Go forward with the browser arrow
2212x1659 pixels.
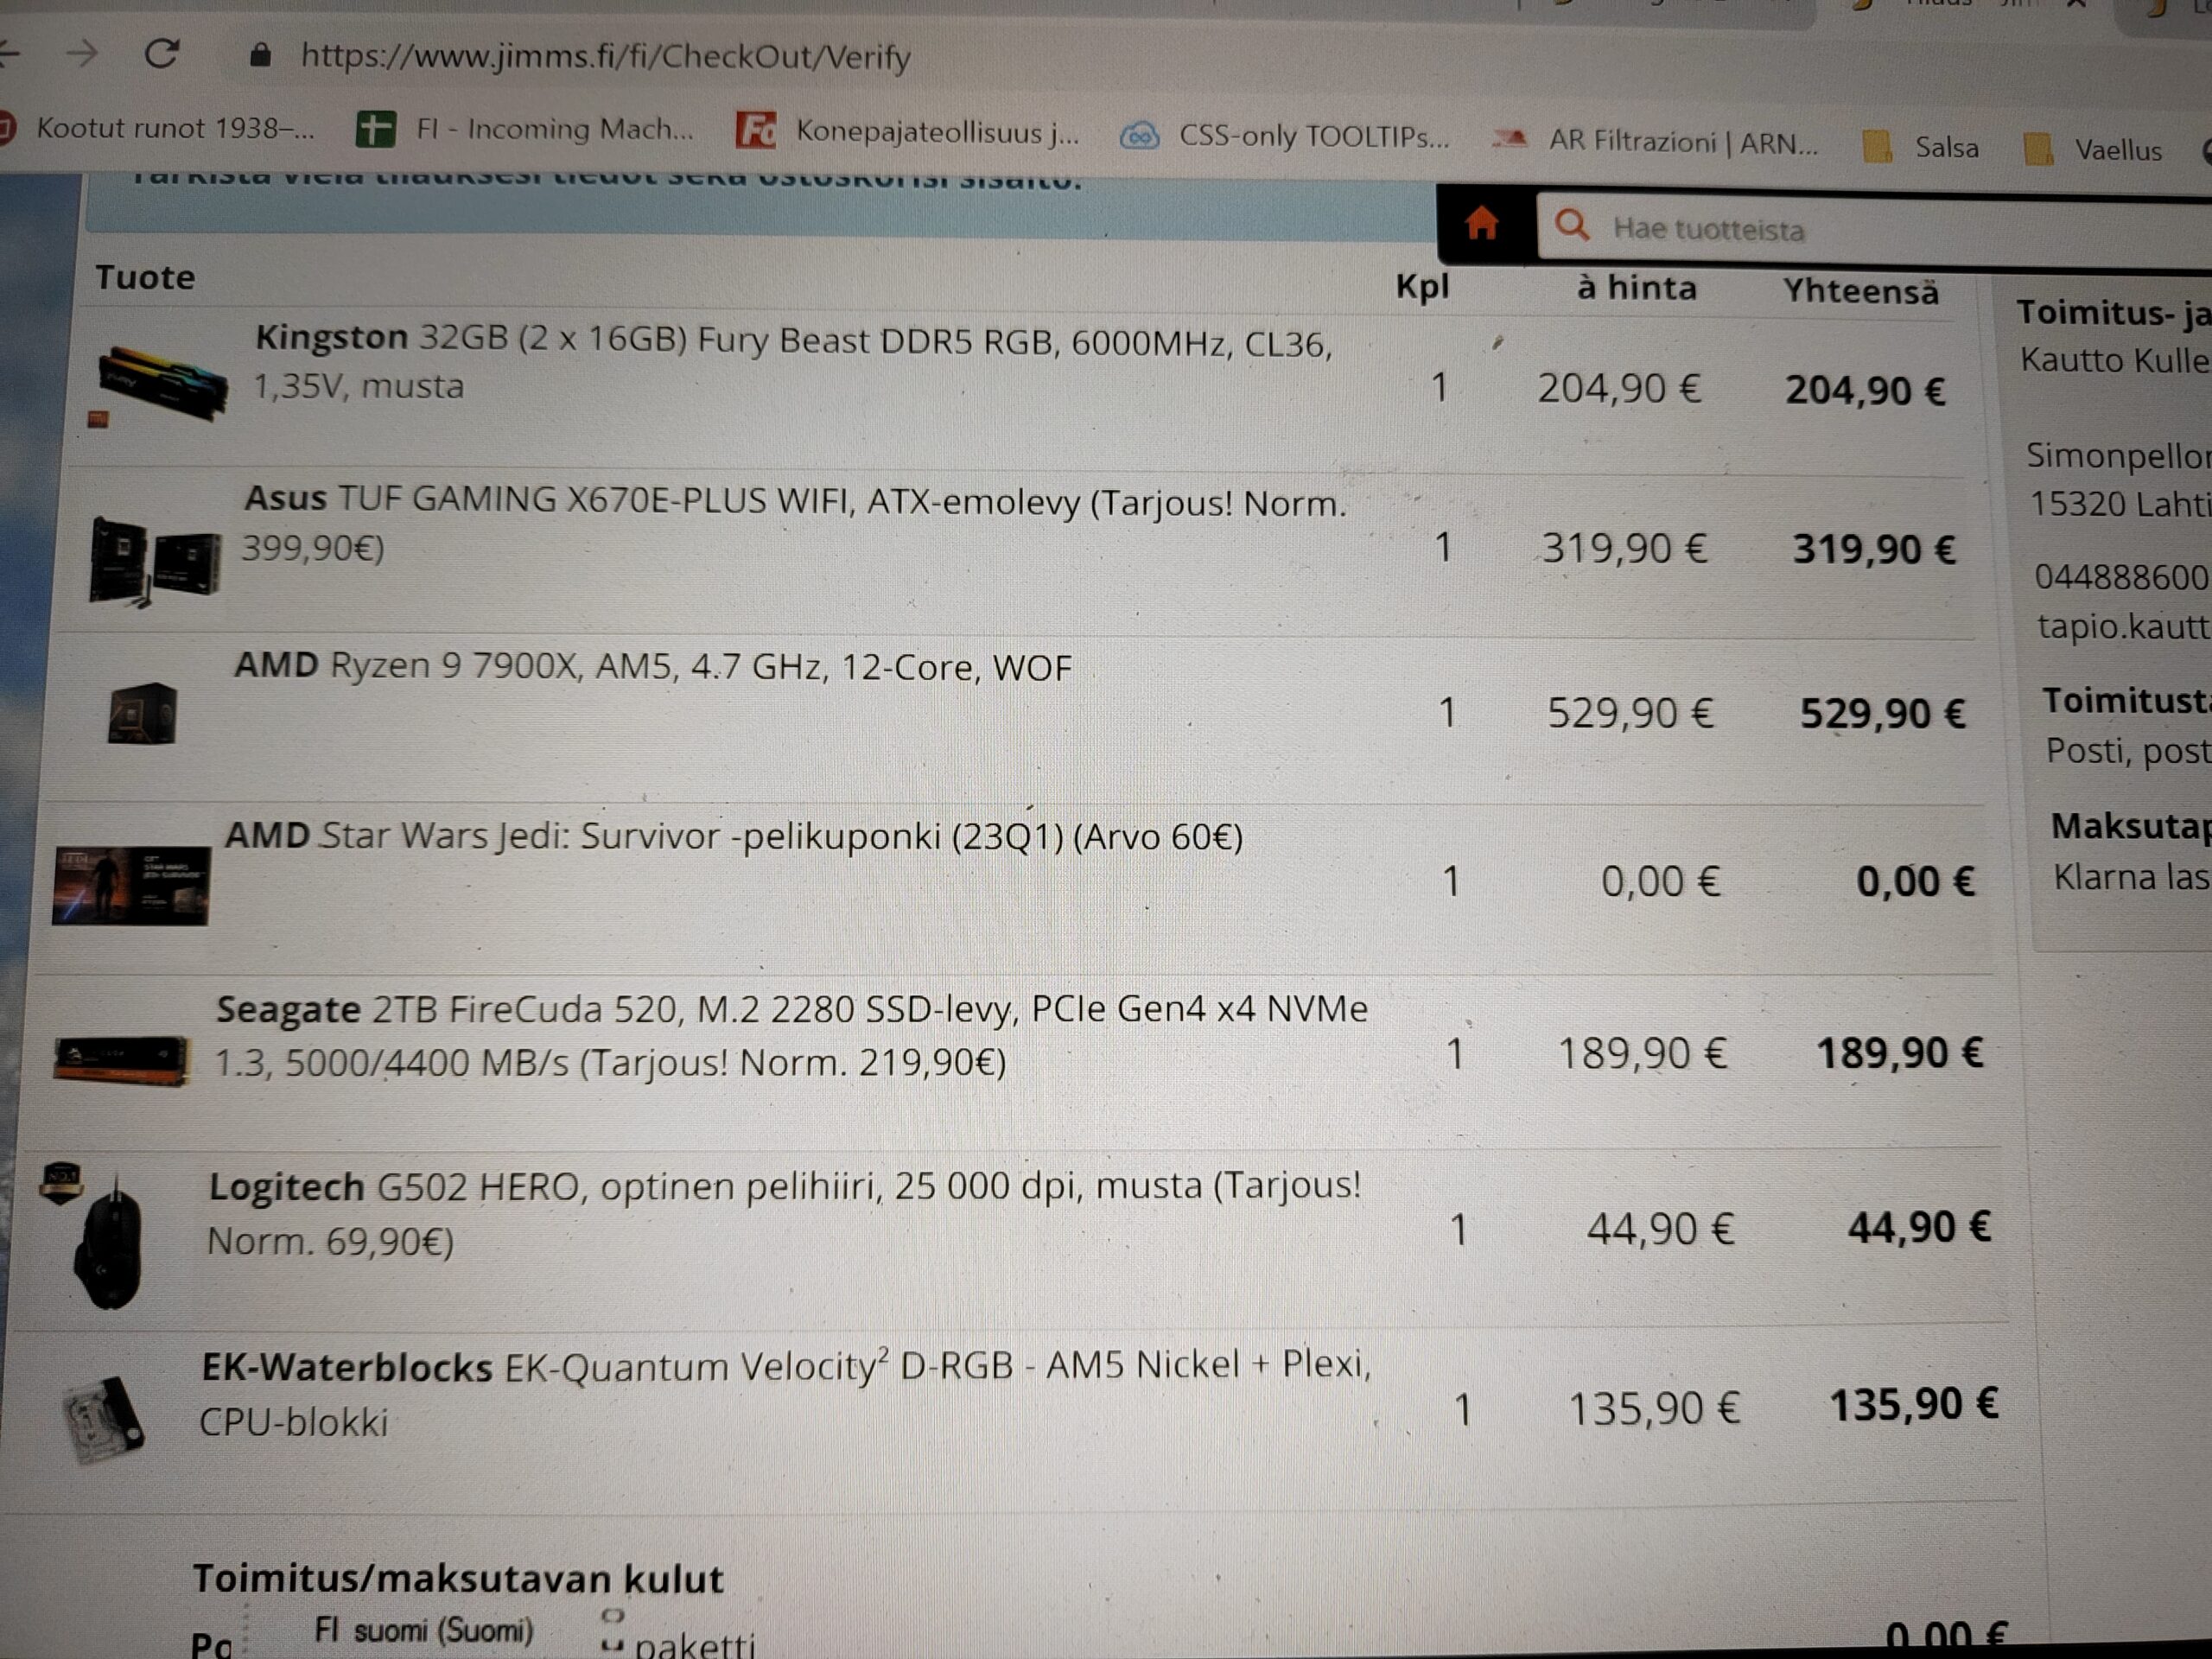pos(81,52)
